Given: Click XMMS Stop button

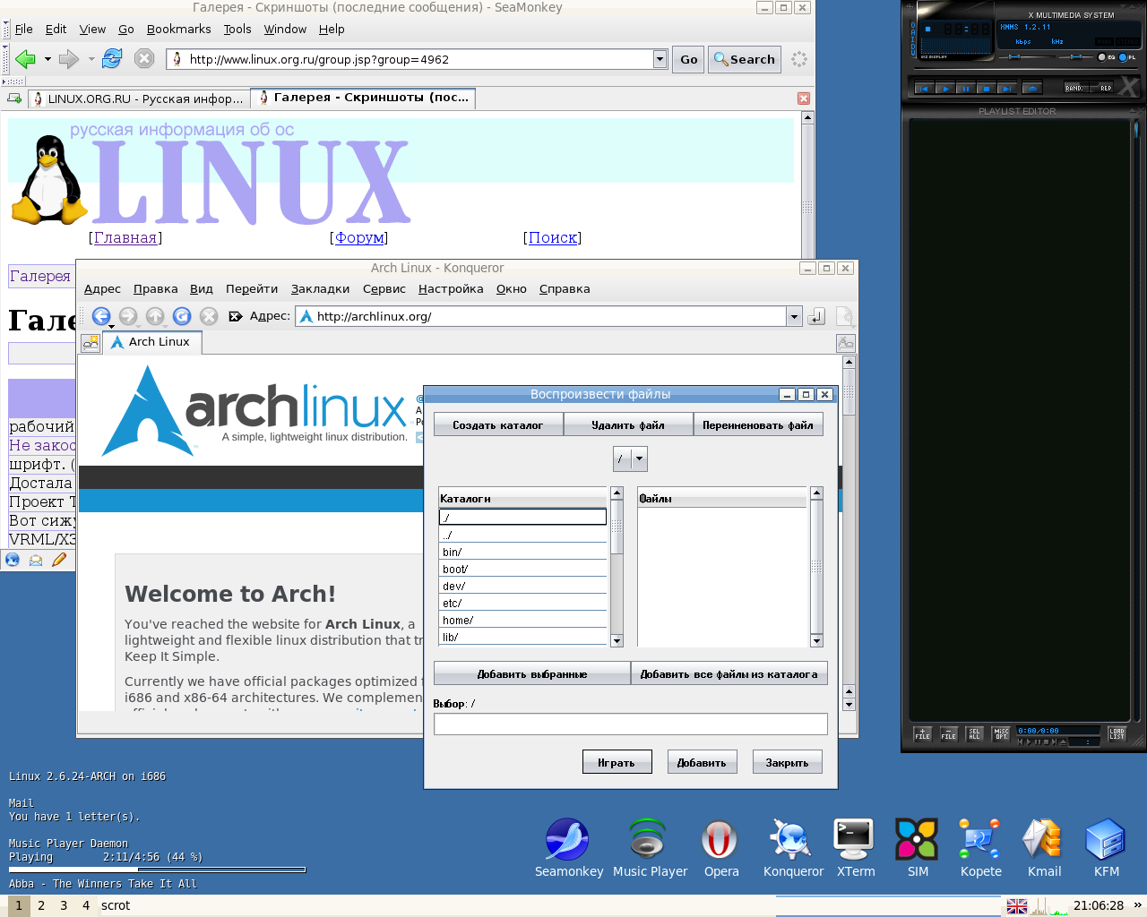Looking at the screenshot, I should 986,88.
